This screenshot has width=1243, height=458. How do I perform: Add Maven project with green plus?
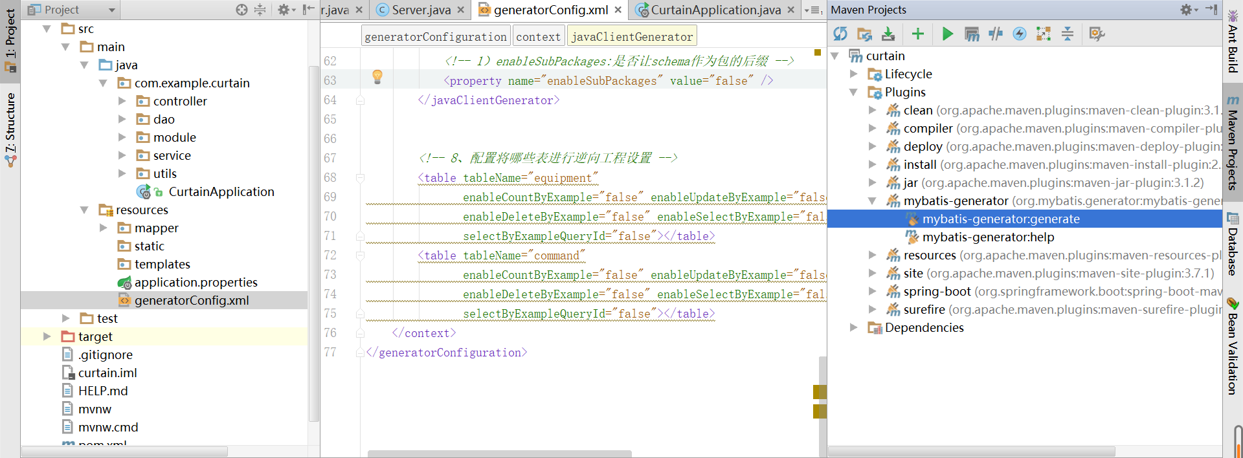pos(917,34)
